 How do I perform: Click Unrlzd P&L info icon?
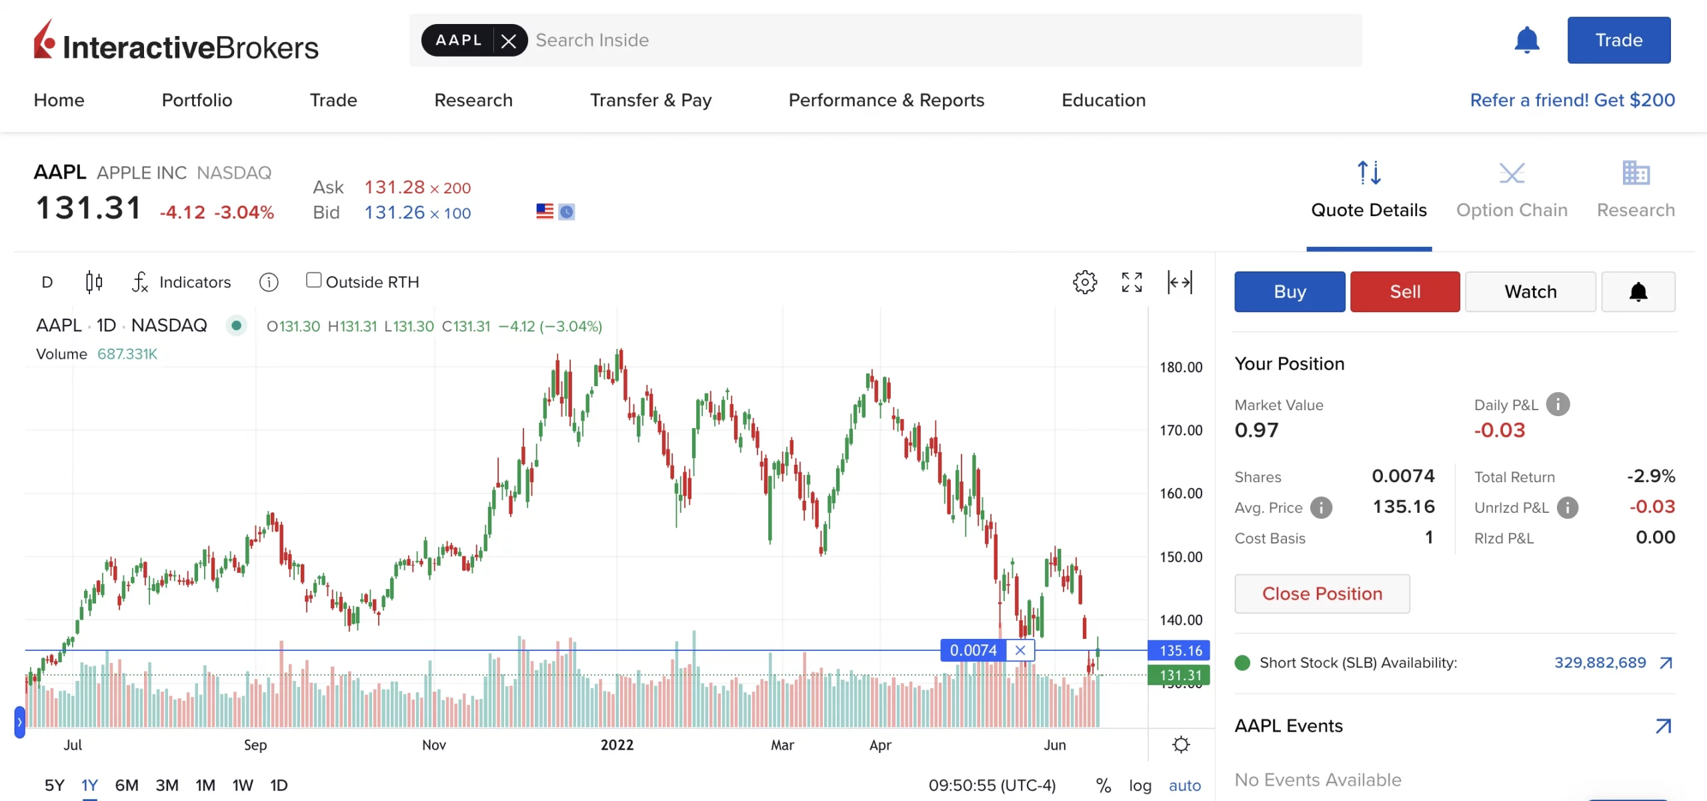pyautogui.click(x=1568, y=508)
